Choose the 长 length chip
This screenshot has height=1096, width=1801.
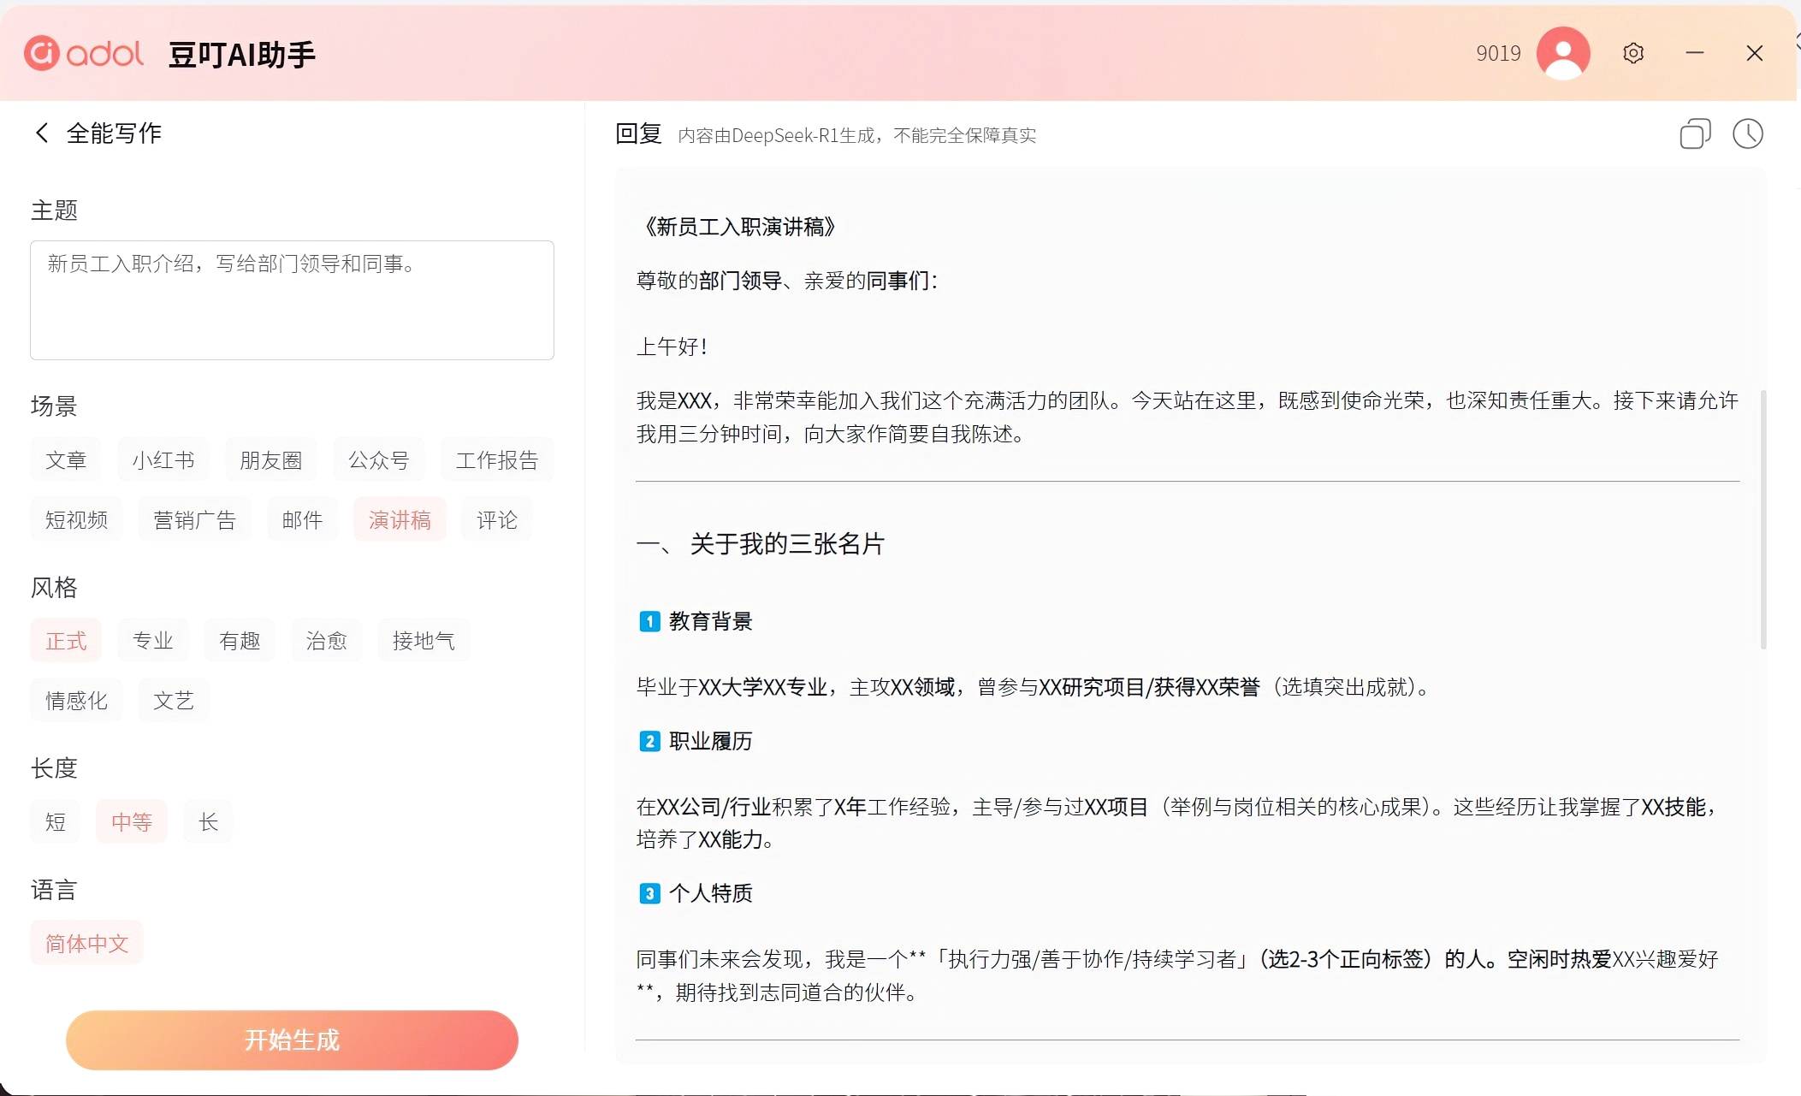tap(208, 822)
